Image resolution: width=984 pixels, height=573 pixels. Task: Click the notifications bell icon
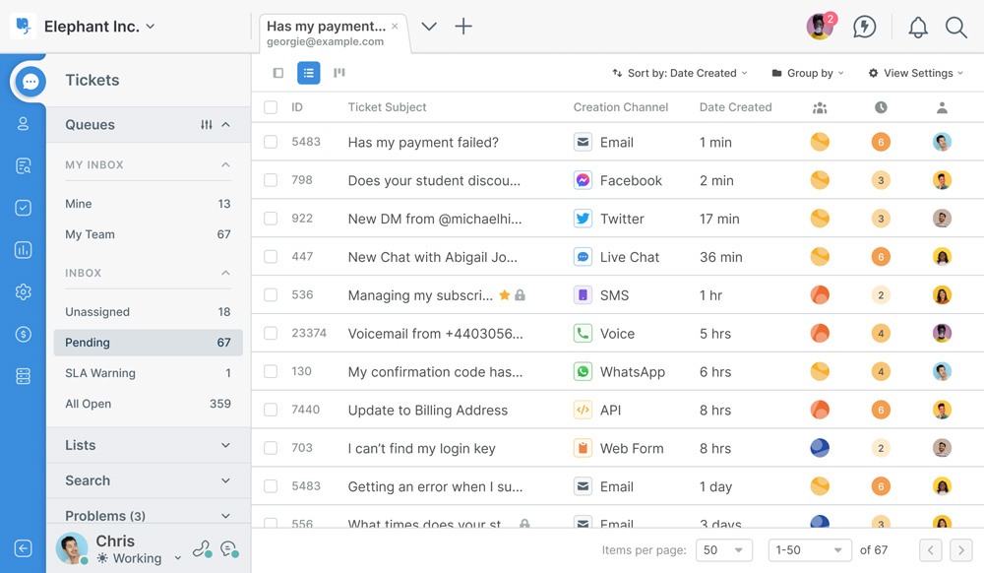pyautogui.click(x=917, y=27)
